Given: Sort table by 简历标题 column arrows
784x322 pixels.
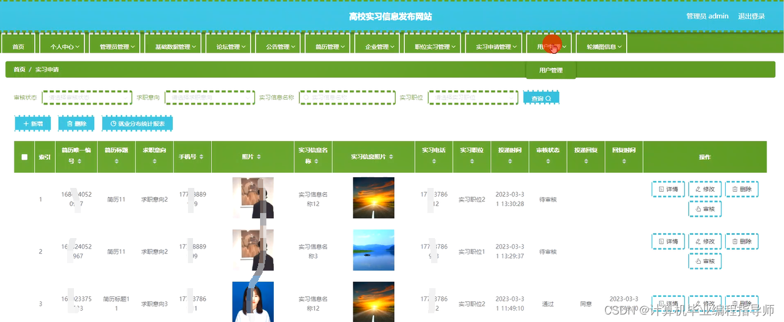Looking at the screenshot, I should tap(117, 162).
